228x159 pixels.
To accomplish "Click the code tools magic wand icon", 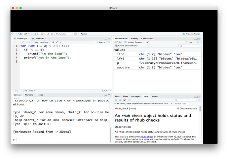I will coord(58,42).
